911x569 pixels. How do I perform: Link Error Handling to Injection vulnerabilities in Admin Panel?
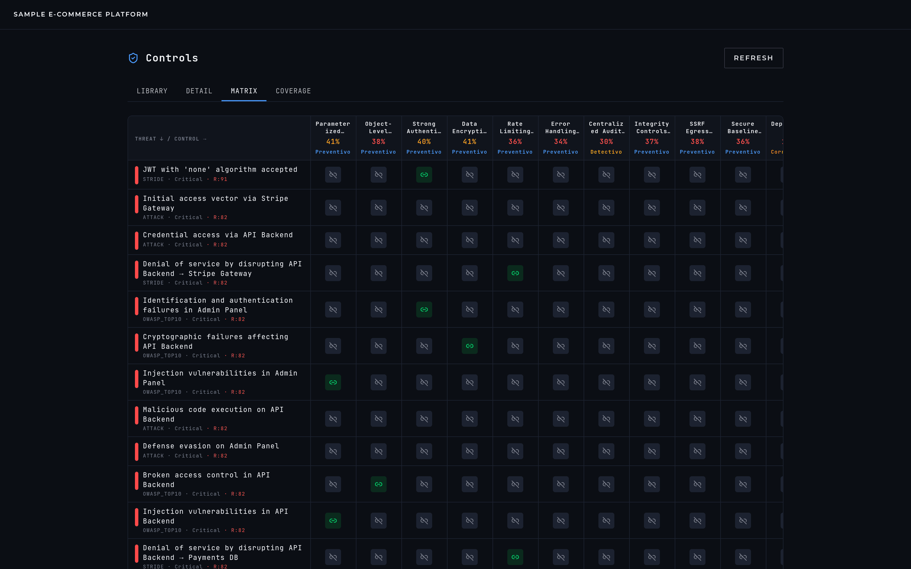(x=561, y=382)
